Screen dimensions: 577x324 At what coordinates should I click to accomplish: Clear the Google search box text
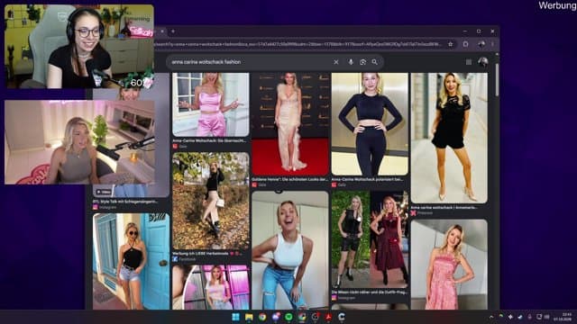click(x=336, y=62)
